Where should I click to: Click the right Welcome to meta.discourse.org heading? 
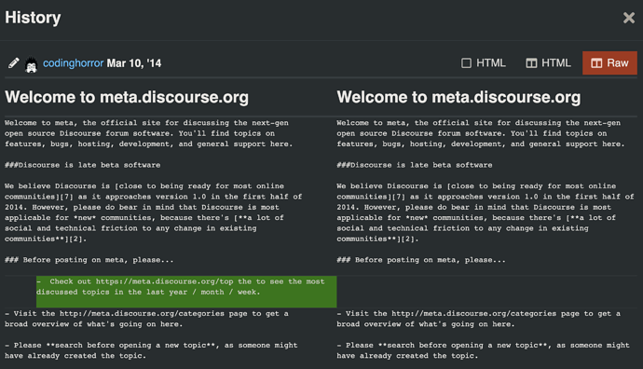[458, 97]
